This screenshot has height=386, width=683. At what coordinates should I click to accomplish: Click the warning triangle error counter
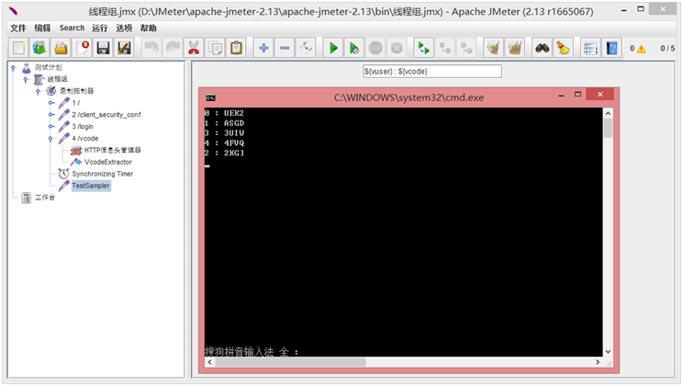tap(641, 49)
